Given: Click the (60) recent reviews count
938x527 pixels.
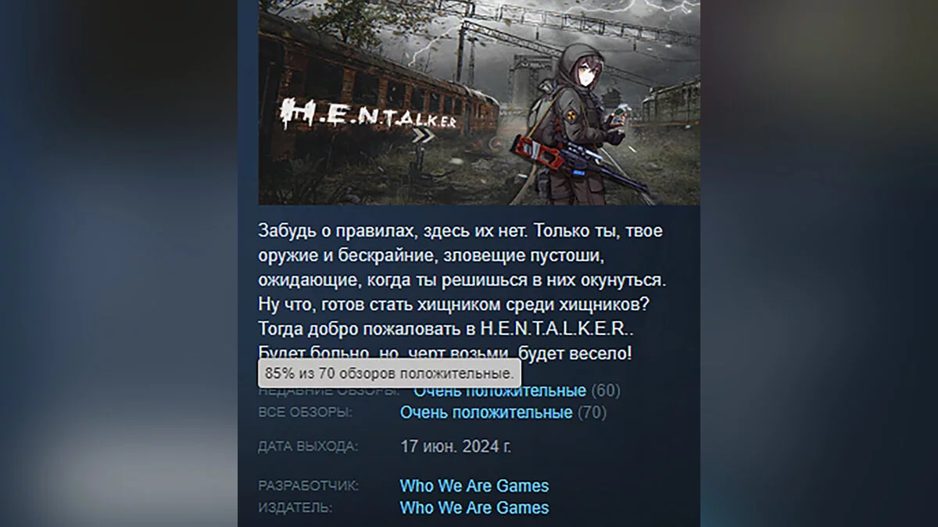Looking at the screenshot, I should tap(606, 390).
